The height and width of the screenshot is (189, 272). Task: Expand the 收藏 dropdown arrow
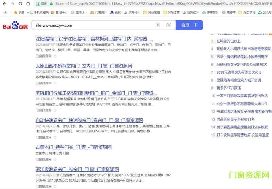[28, 12]
